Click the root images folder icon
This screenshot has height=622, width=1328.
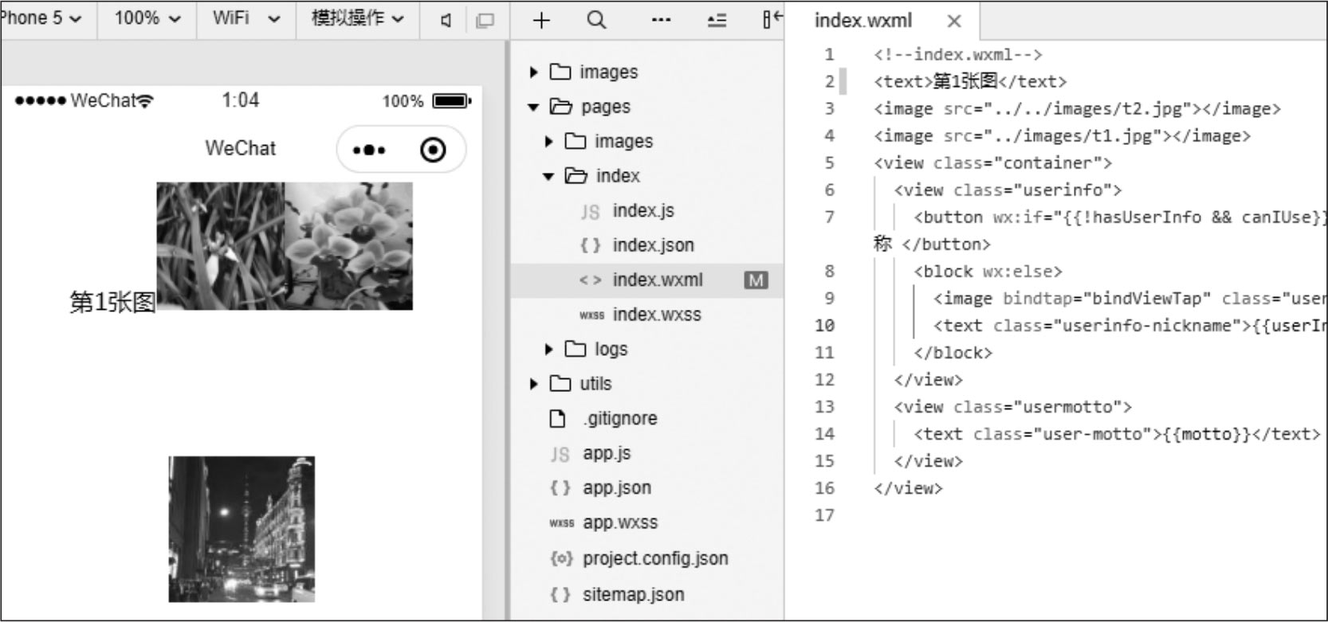pyautogui.click(x=560, y=72)
